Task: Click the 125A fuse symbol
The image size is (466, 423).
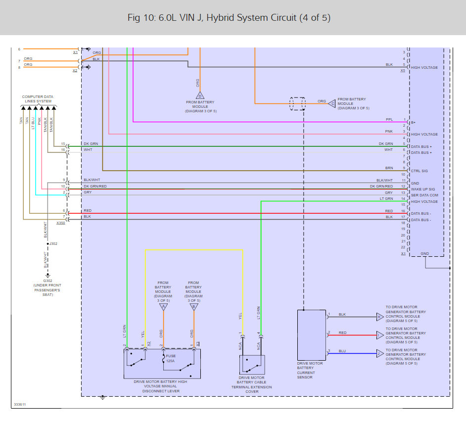Action: pos(163,359)
